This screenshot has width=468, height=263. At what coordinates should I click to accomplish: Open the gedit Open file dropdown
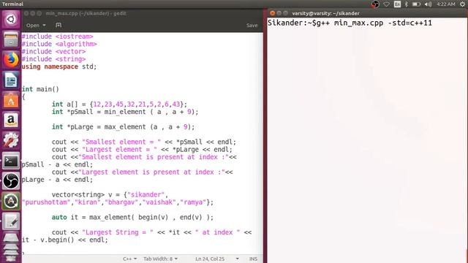36,26
